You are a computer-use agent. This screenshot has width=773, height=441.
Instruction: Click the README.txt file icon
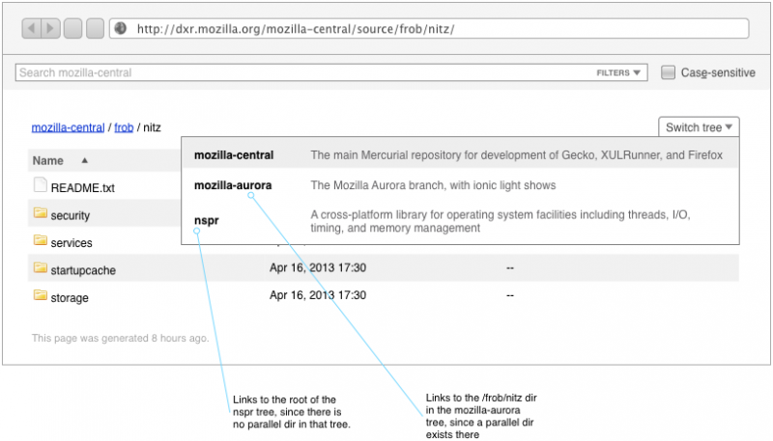click(x=40, y=185)
